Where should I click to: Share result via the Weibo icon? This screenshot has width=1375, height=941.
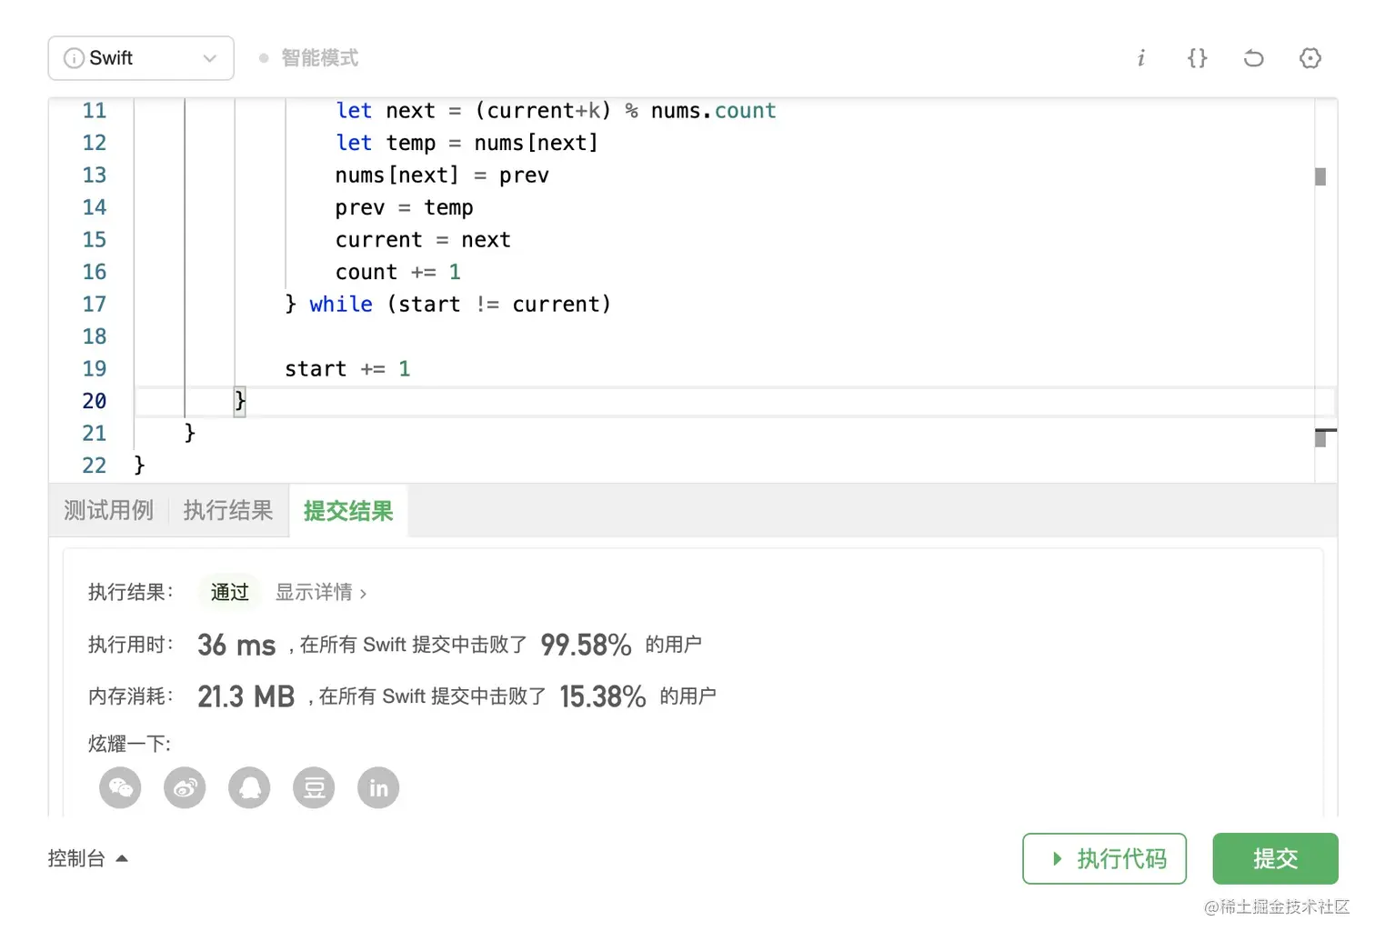pyautogui.click(x=185, y=787)
